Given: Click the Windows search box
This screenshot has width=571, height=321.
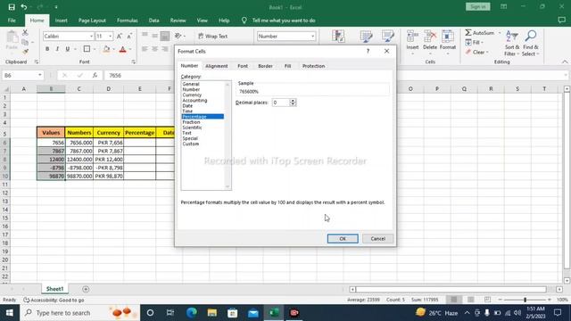Looking at the screenshot, I should [79, 313].
